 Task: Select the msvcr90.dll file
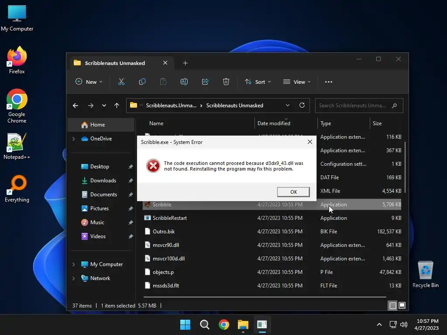(x=272, y=245)
